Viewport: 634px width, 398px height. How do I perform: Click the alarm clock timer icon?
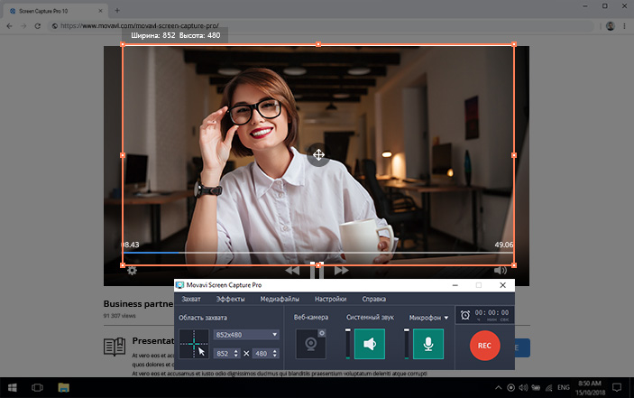464,315
